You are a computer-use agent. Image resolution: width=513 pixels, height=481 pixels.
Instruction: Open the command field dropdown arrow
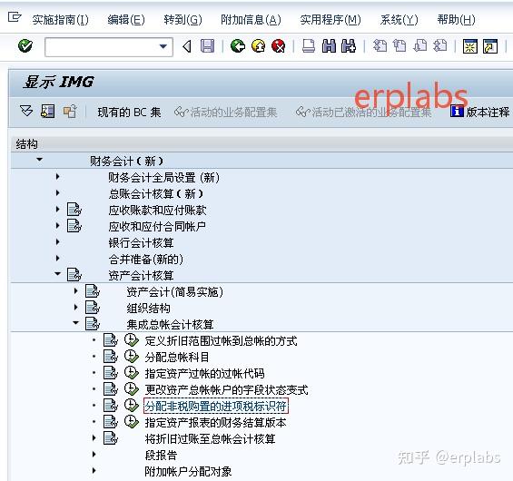point(163,46)
